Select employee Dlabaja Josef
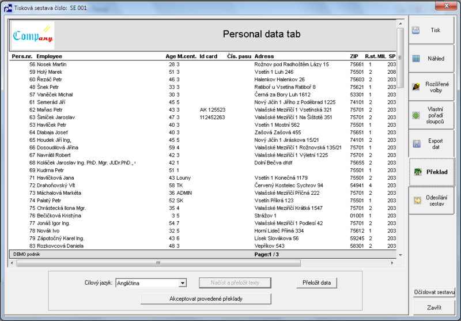 [52, 133]
